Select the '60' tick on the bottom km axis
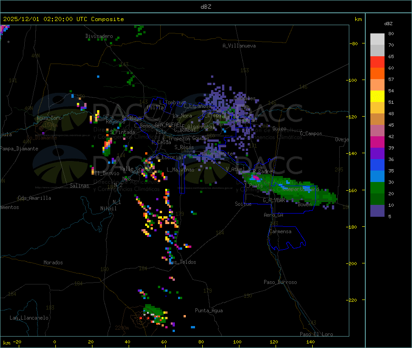This screenshot has height=348, width=412. click(x=164, y=342)
